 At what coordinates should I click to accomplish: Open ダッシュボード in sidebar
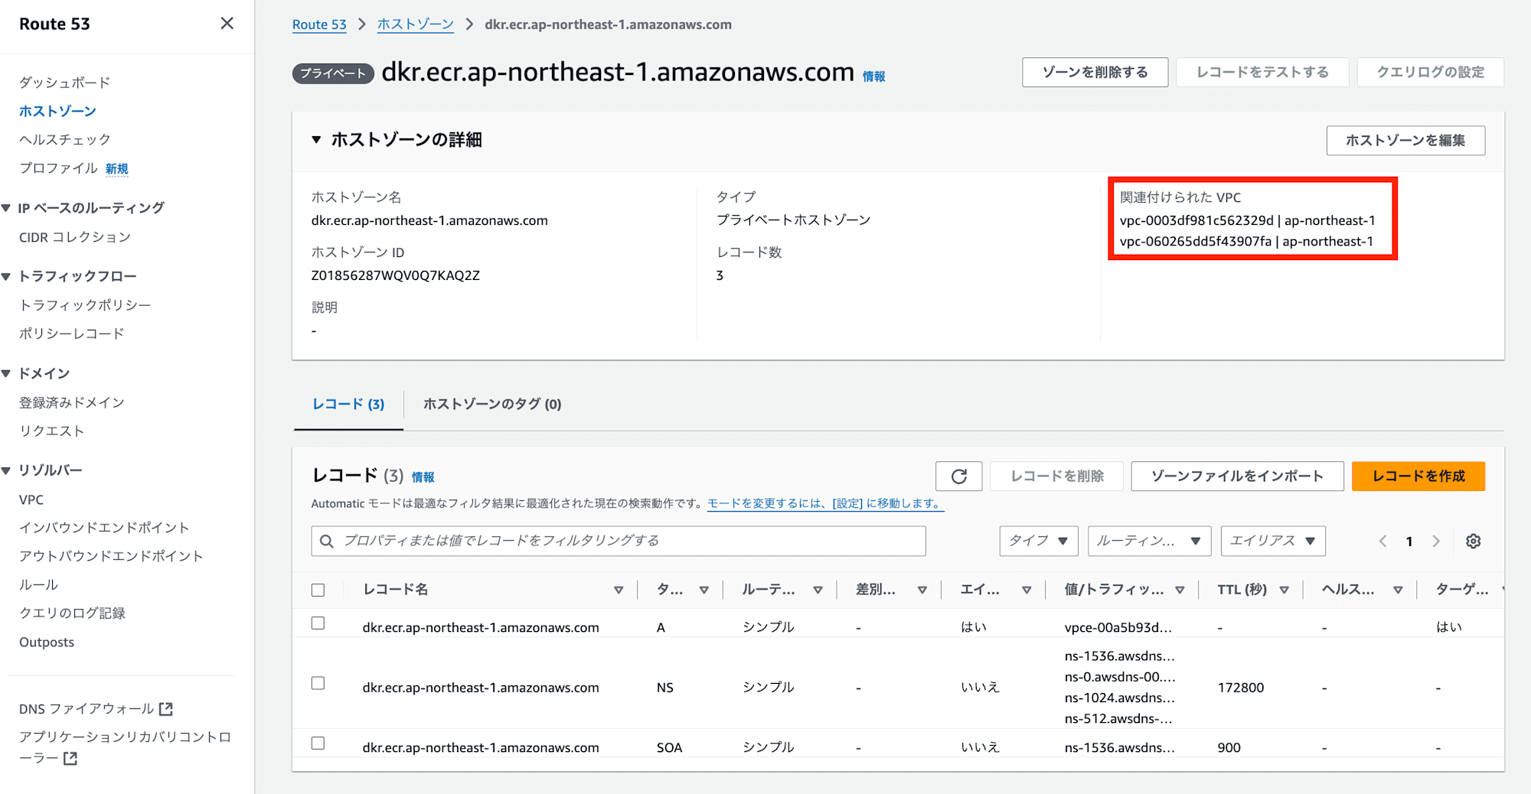click(65, 83)
